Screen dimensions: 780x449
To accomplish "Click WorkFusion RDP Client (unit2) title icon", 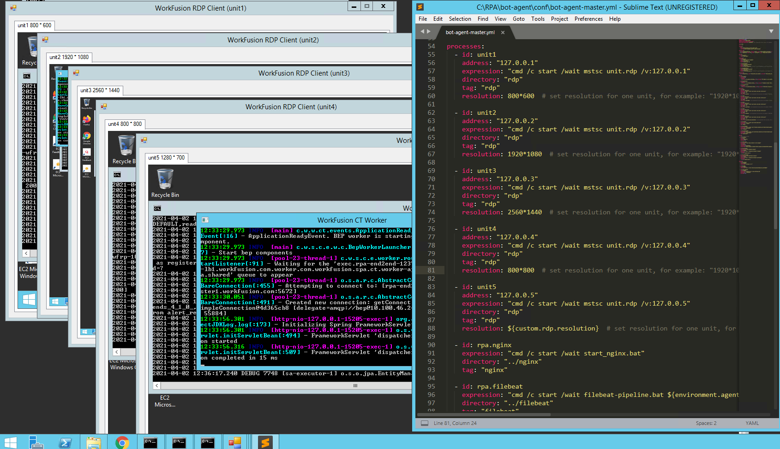I will tap(45, 40).
